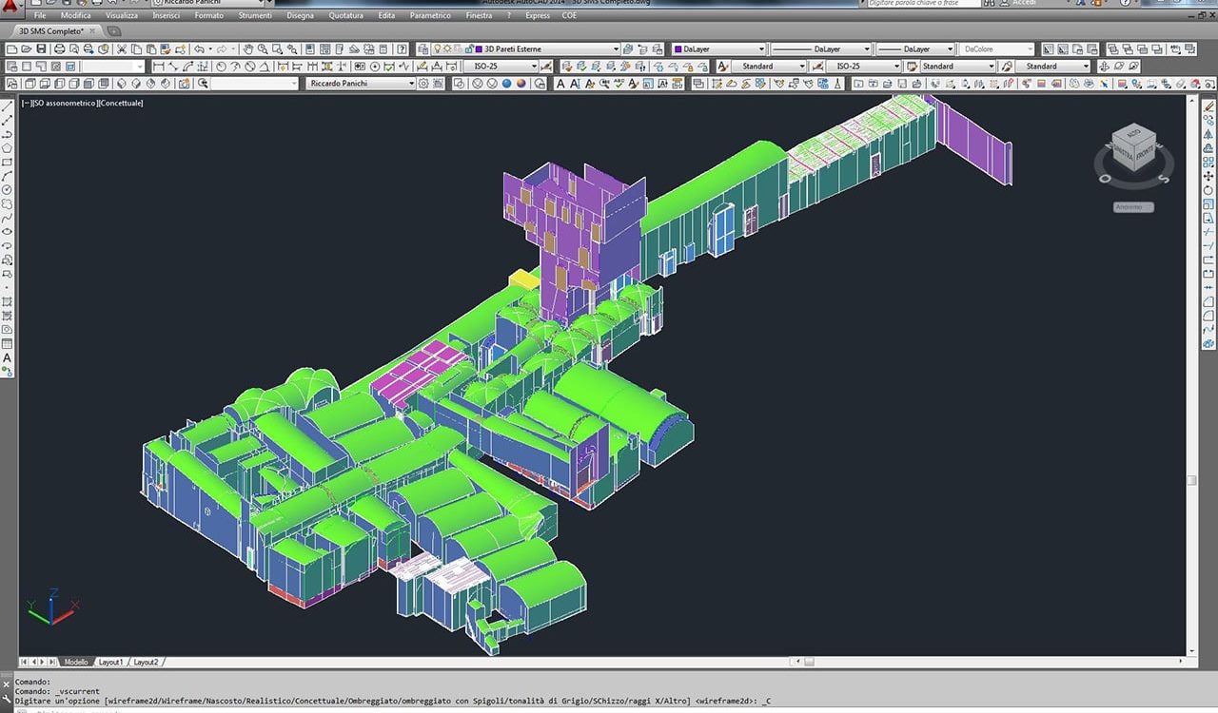Apply the Realistic visual style blue sphere

[507, 84]
